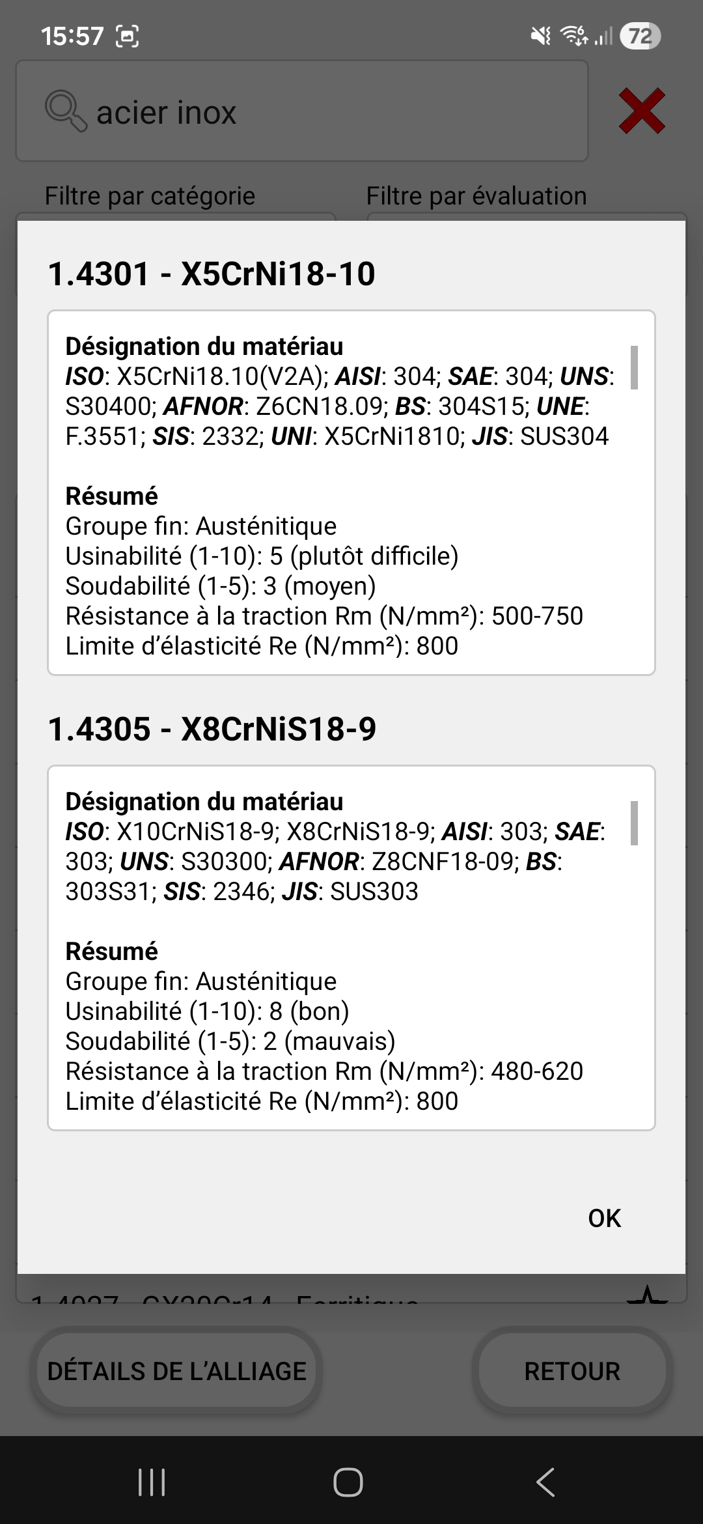Image resolution: width=703 pixels, height=1524 pixels.
Task: Tap the partially hidden favorite star icon
Action: pyautogui.click(x=646, y=1294)
